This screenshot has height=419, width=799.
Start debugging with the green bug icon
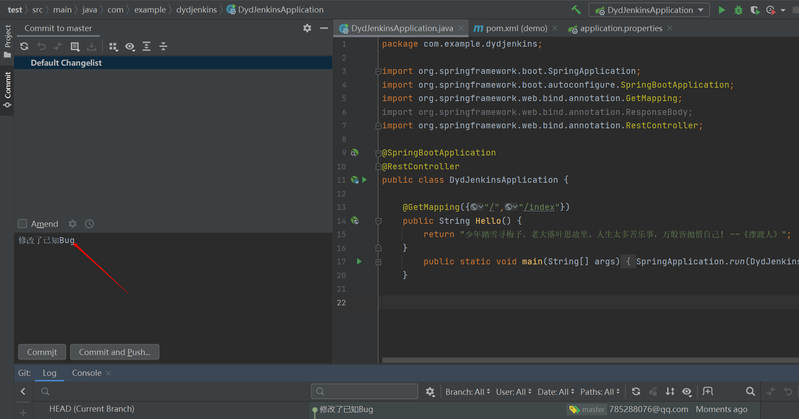pyautogui.click(x=739, y=10)
